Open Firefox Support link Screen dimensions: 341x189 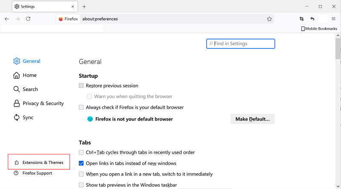tap(33, 173)
